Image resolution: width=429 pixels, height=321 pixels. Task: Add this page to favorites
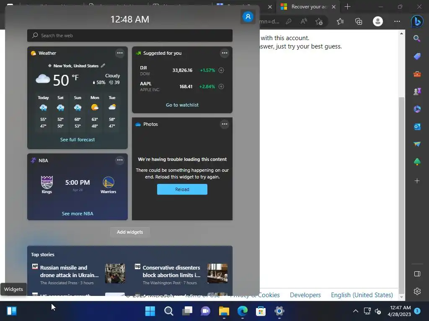(x=319, y=21)
